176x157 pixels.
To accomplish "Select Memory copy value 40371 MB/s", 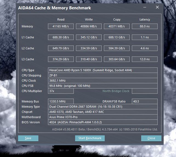I will pyautogui.click(x=117, y=26).
